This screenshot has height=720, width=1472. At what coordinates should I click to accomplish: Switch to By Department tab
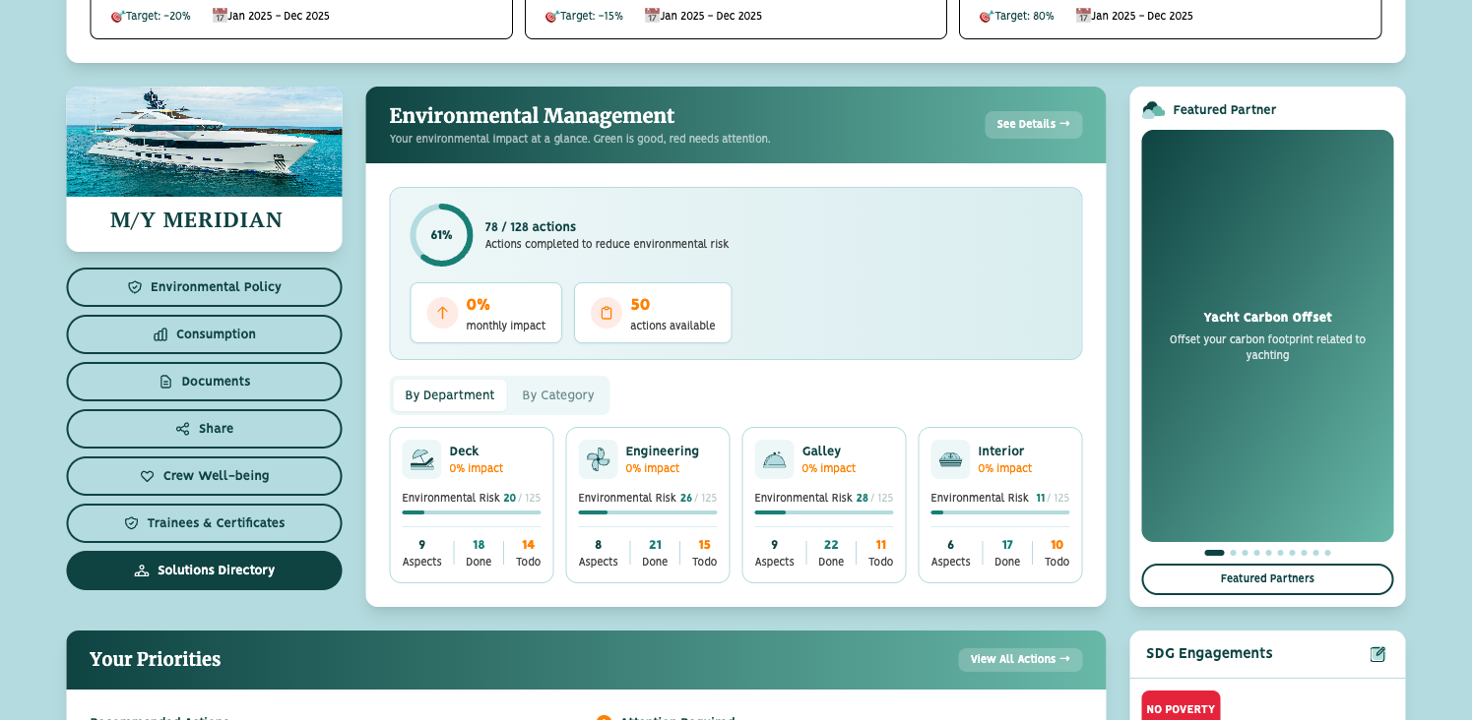[450, 395]
